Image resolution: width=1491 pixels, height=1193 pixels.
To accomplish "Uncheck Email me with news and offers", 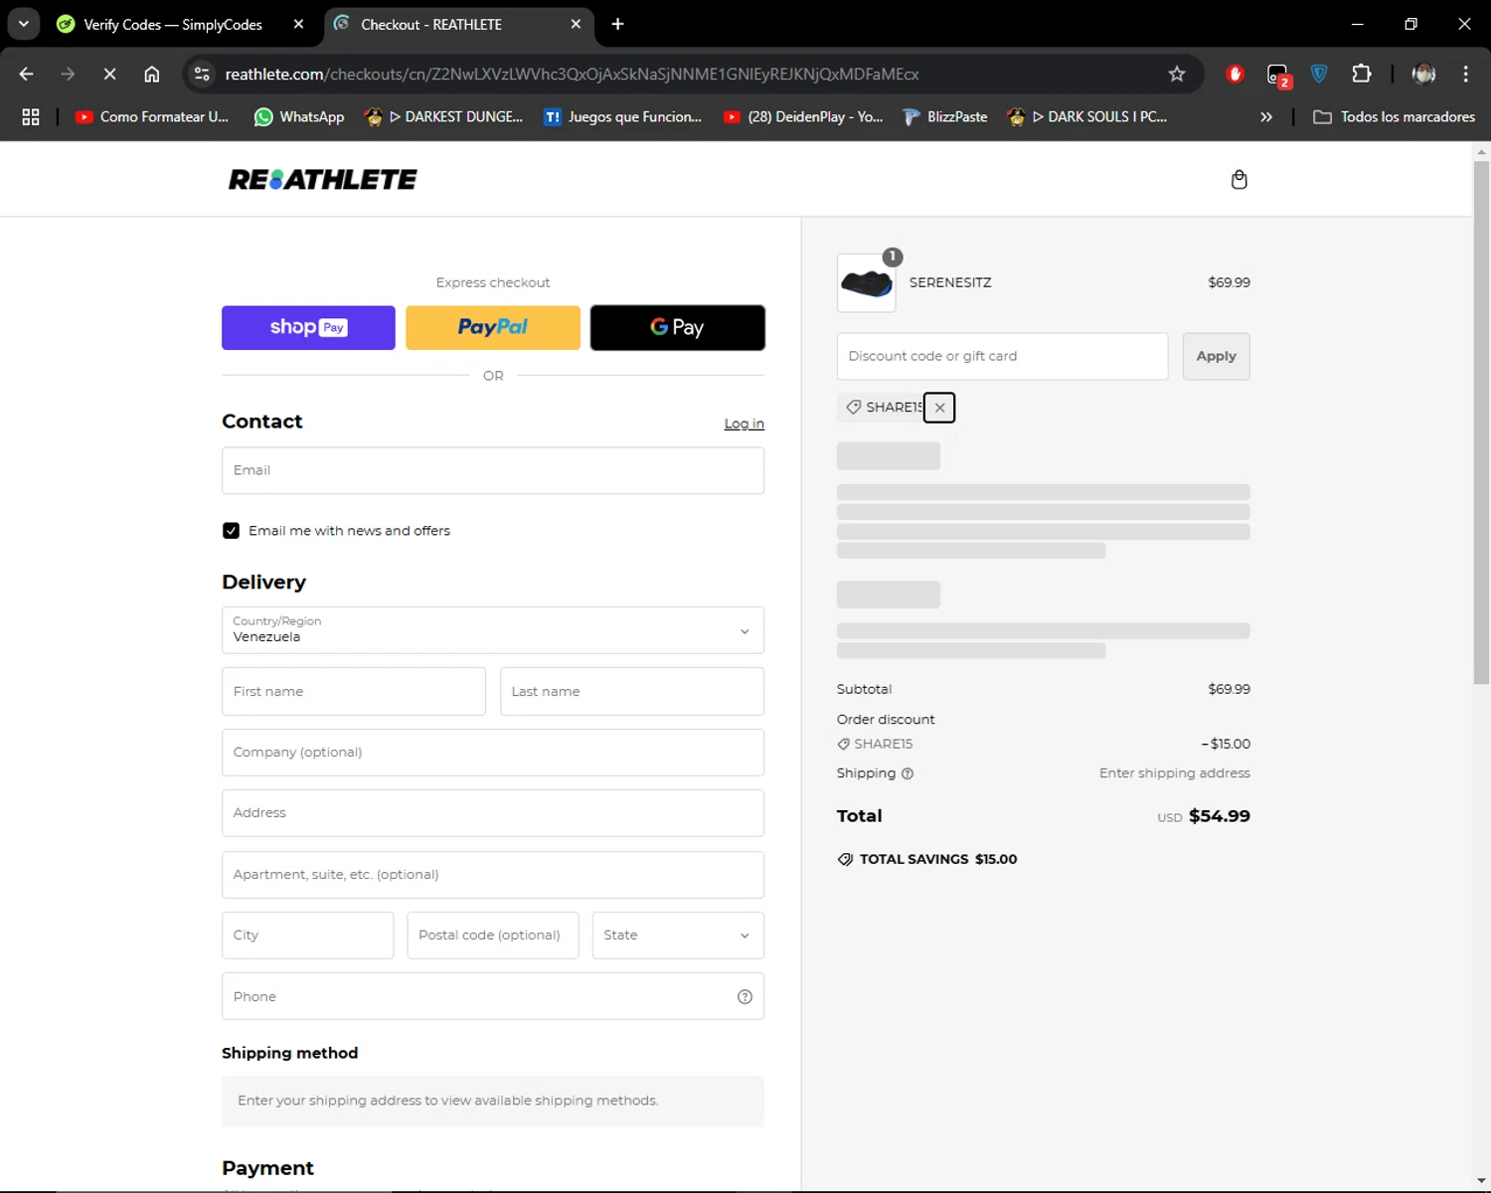I will [x=232, y=531].
